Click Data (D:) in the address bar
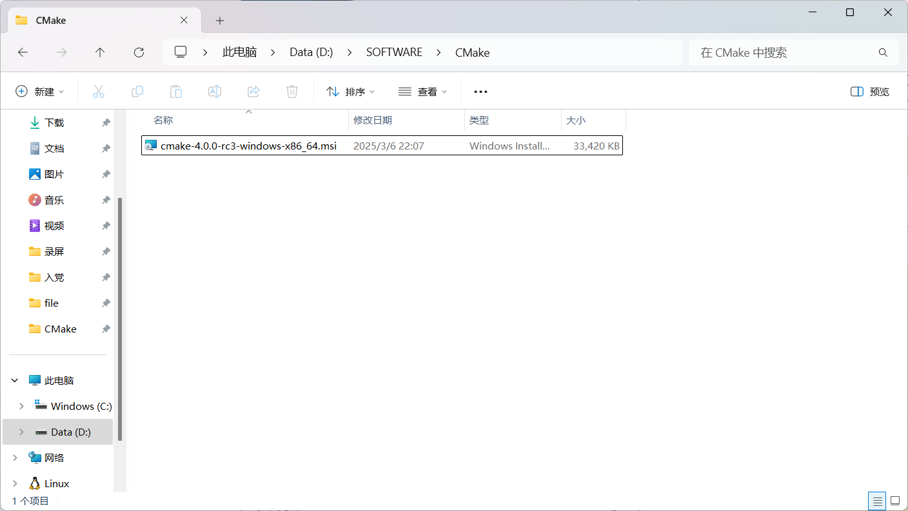This screenshot has width=908, height=511. click(x=311, y=53)
